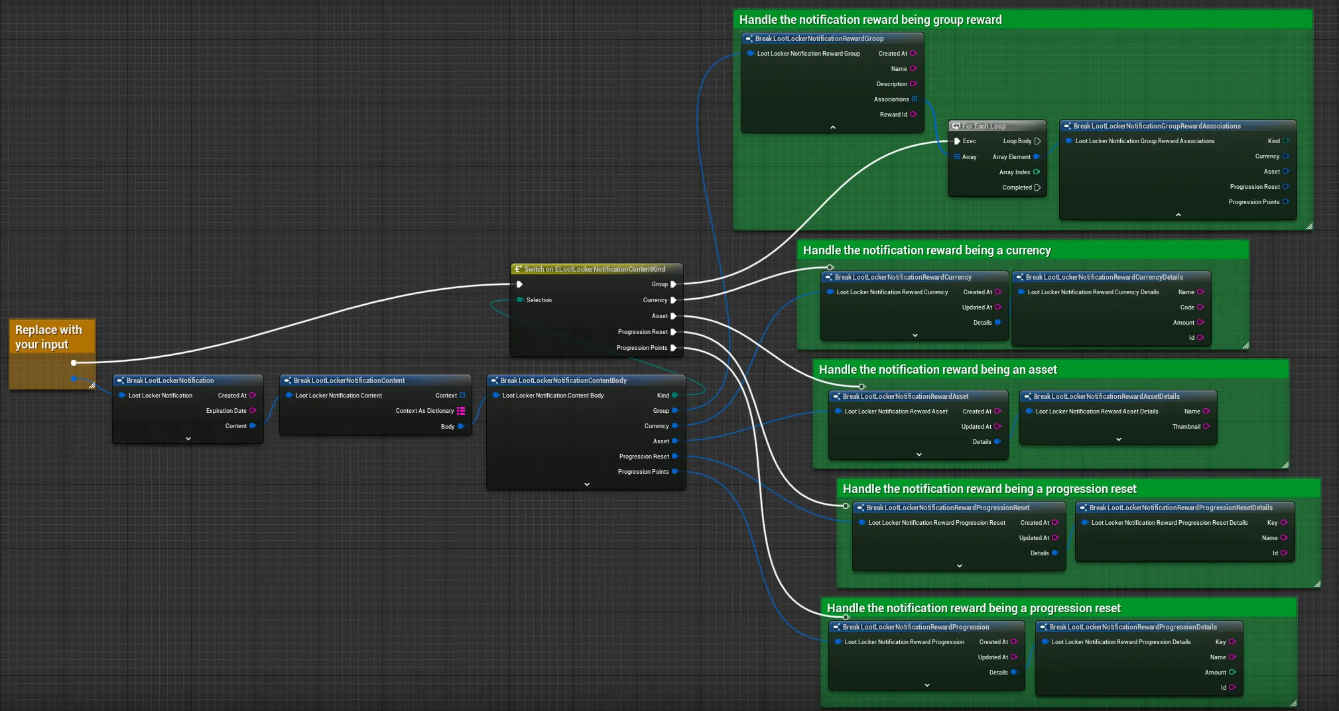Collapse advanced pins on GroupRewardAssociations node
This screenshot has width=1339, height=711.
1179,215
